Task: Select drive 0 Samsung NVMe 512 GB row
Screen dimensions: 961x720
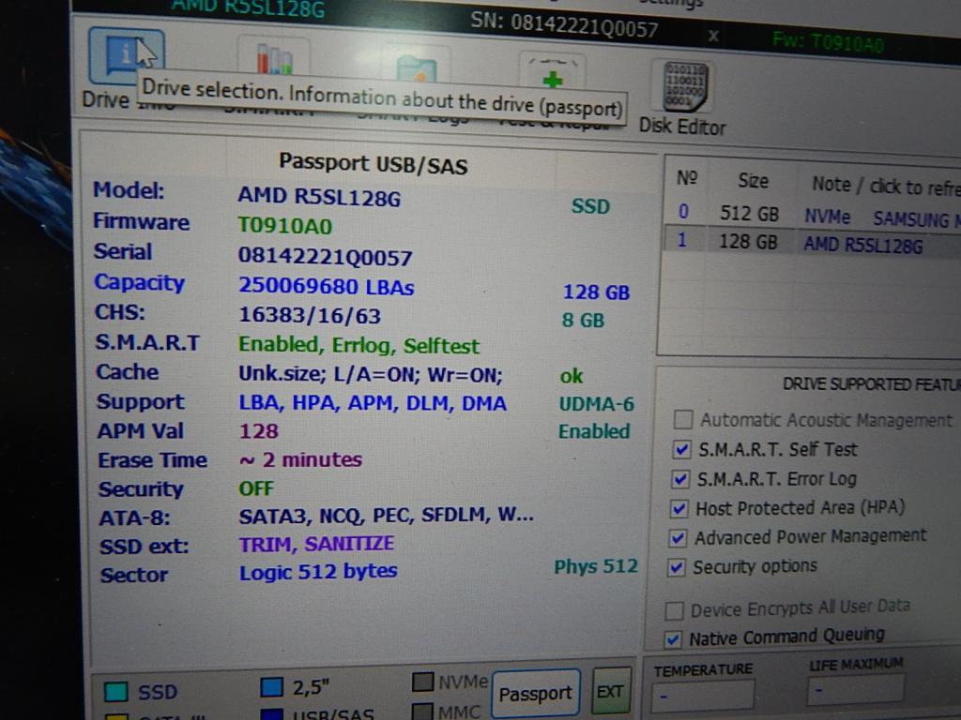Action: click(813, 215)
